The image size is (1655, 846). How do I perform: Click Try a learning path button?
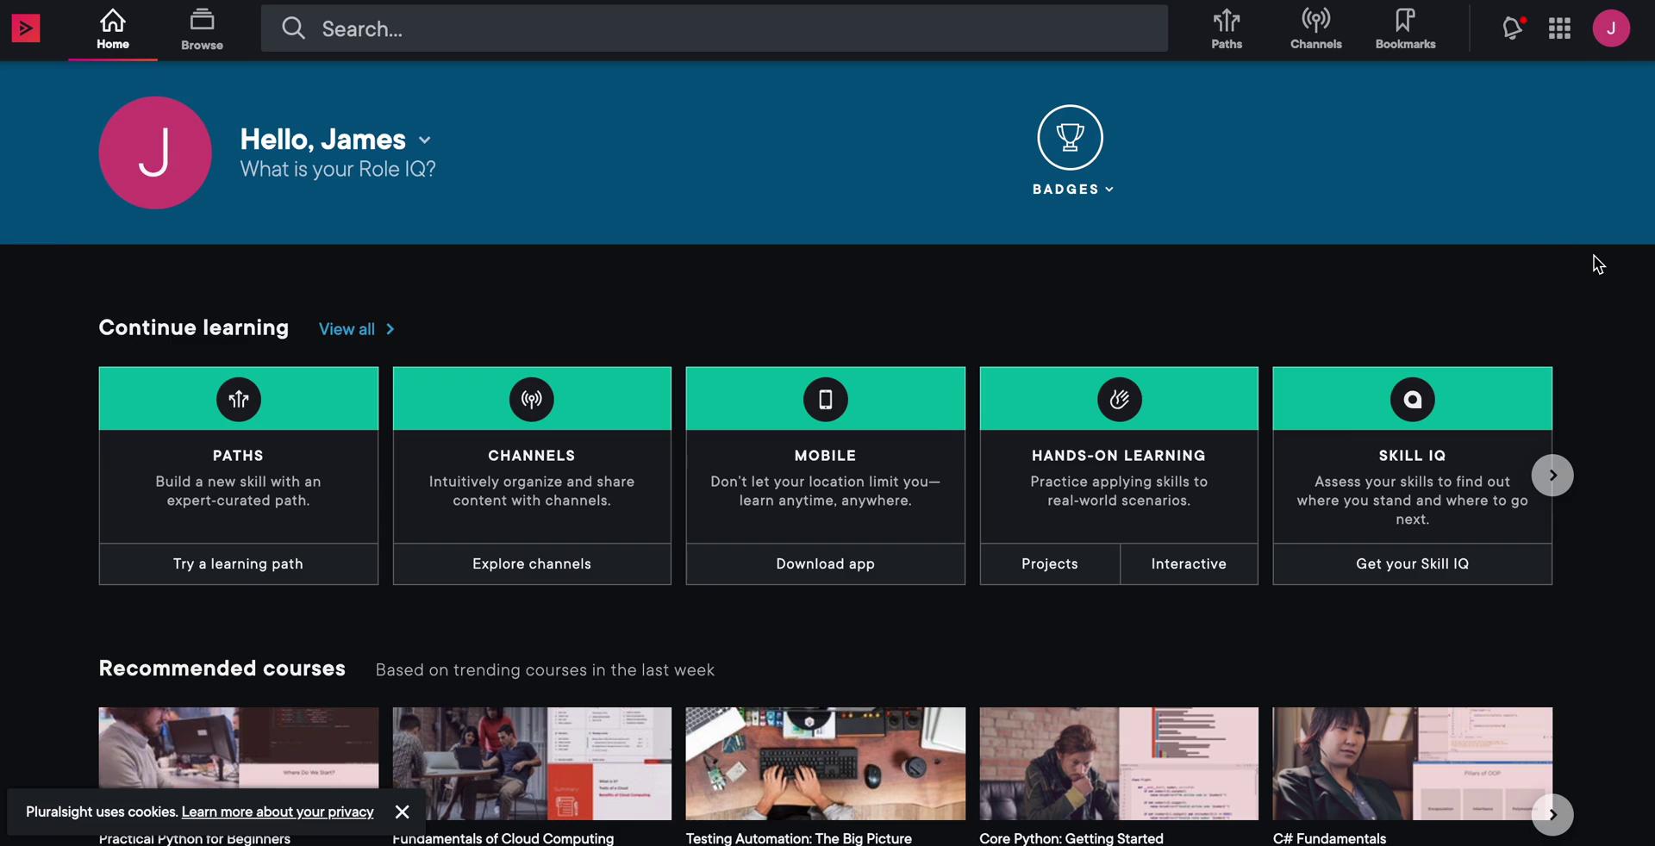click(239, 564)
